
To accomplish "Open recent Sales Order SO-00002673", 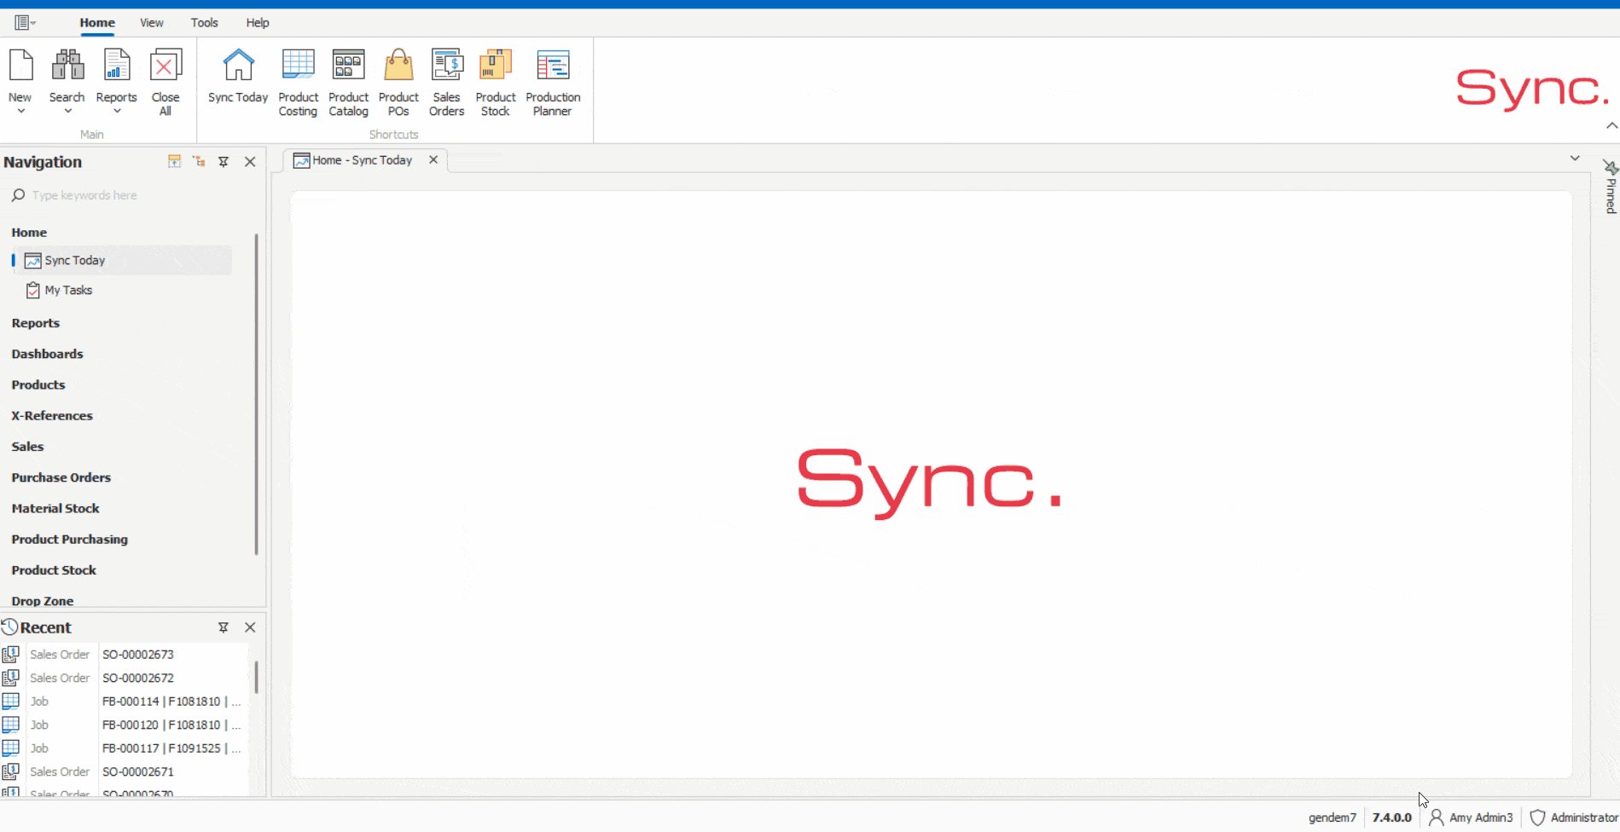I will click(x=125, y=655).
